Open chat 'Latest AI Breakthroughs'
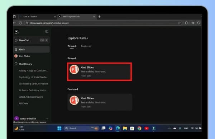The width and height of the screenshot is (215, 139). pos(31,97)
